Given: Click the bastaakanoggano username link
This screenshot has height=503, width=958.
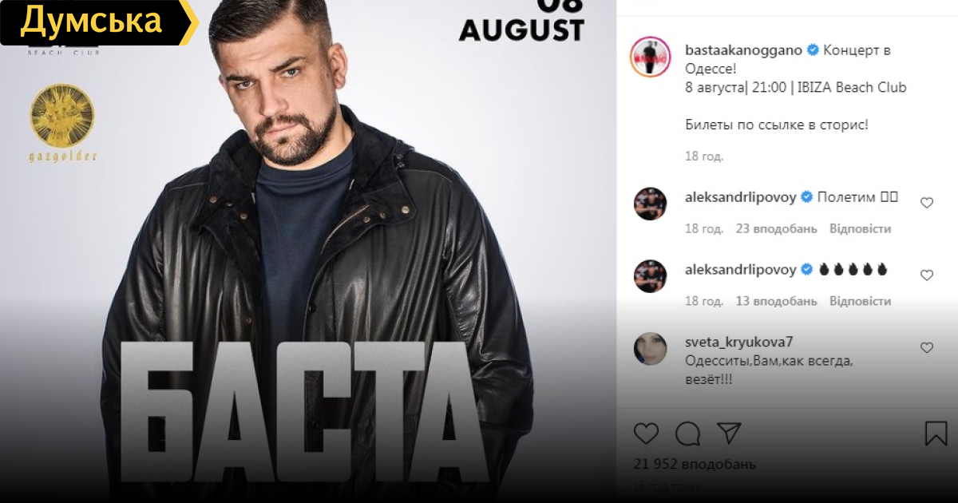Looking at the screenshot, I should [x=744, y=50].
